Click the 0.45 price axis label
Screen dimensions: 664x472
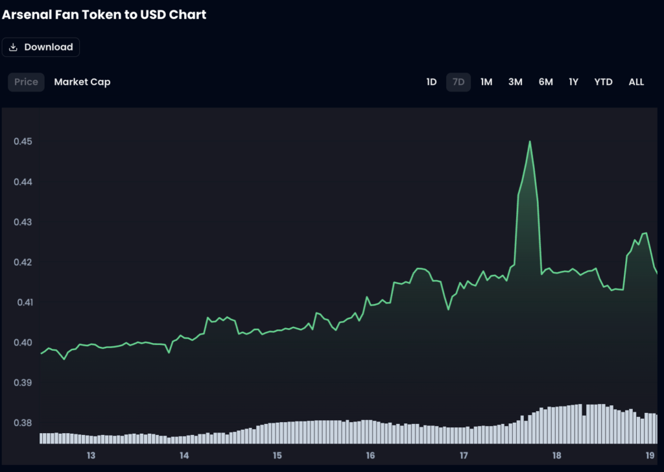[23, 141]
